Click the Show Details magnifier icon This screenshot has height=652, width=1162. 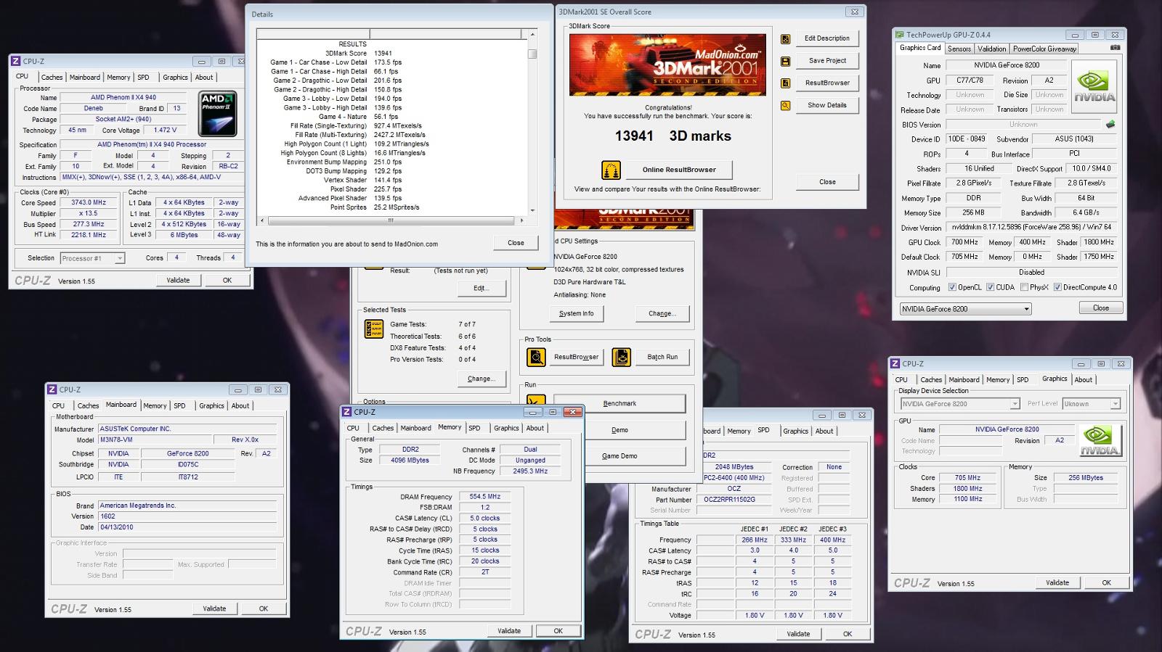[x=785, y=106]
